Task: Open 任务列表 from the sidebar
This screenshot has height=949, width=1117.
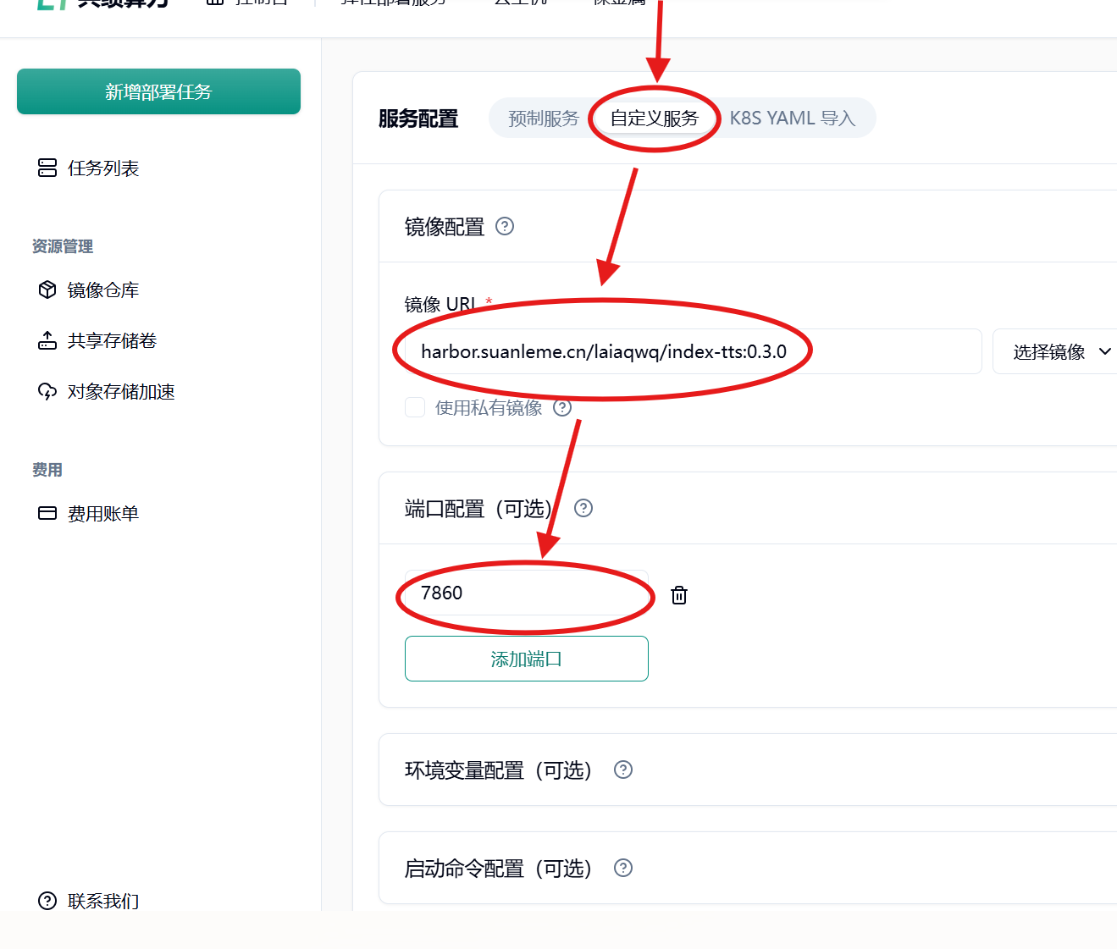Action: click(102, 168)
